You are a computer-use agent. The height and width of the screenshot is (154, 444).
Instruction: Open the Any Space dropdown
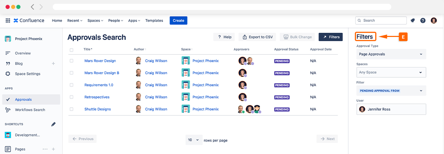coord(391,73)
